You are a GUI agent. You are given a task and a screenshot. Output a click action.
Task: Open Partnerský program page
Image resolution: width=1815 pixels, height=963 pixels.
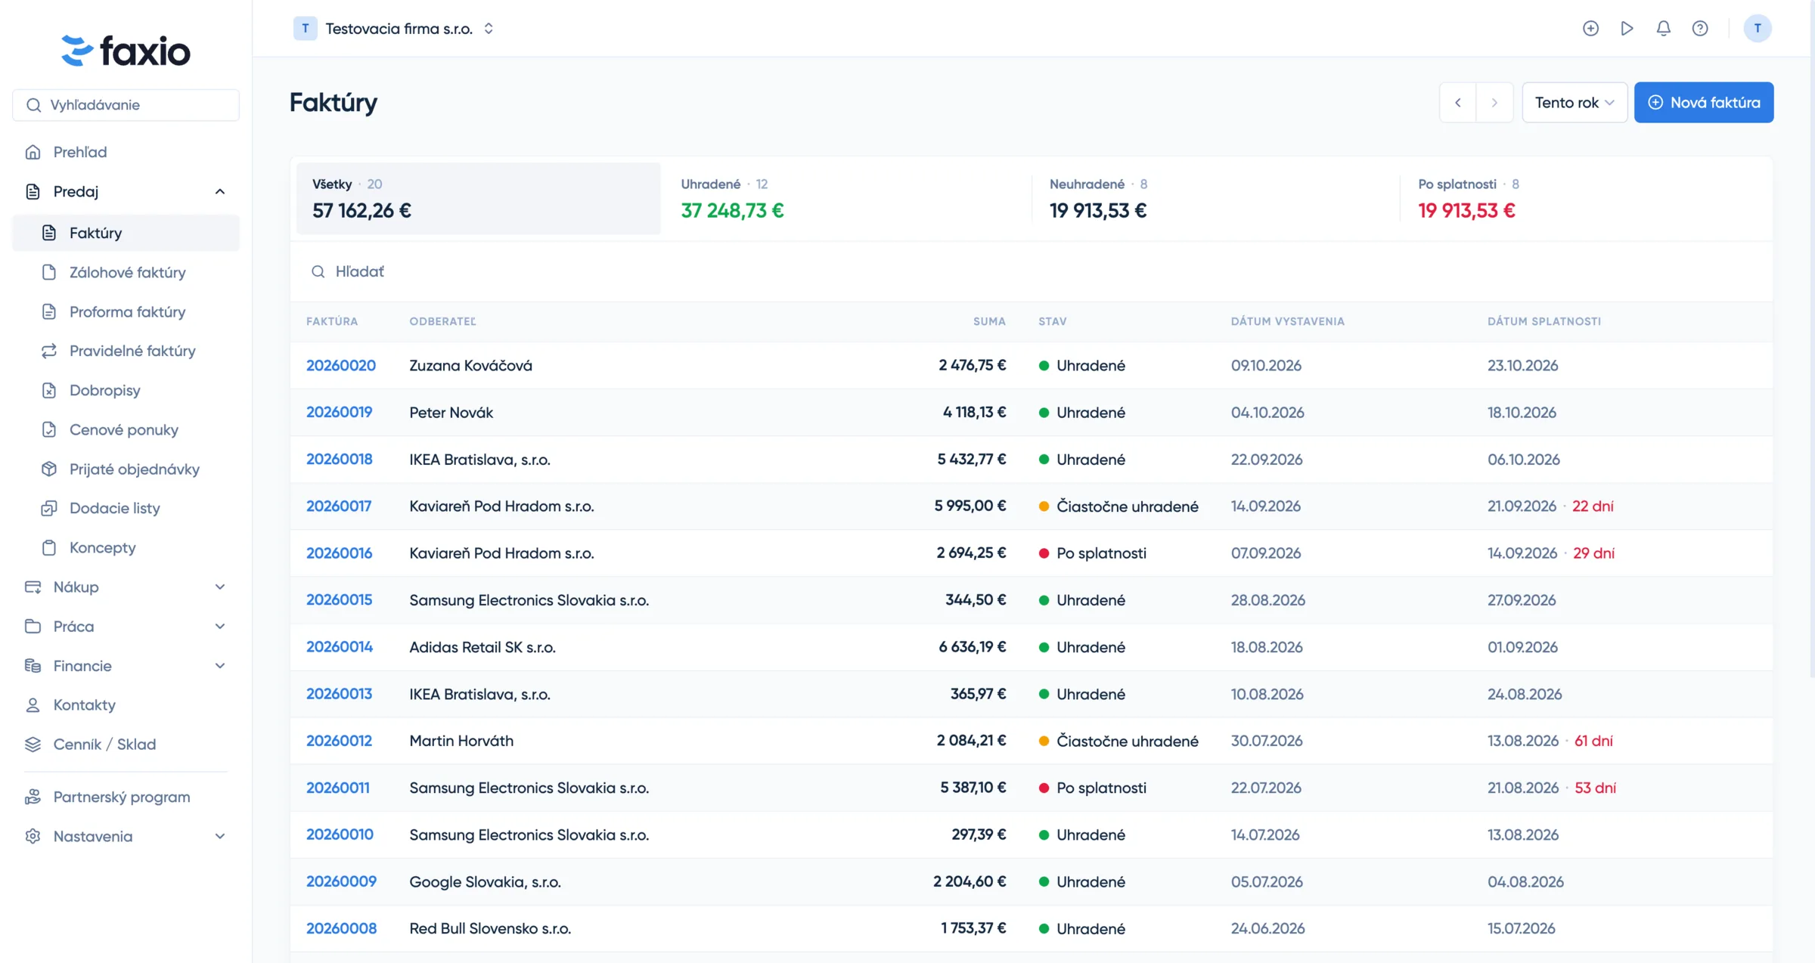click(x=126, y=797)
